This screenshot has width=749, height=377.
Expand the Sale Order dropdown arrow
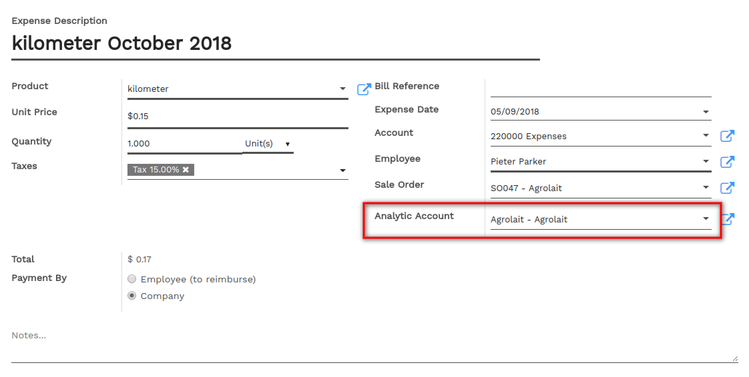706,187
